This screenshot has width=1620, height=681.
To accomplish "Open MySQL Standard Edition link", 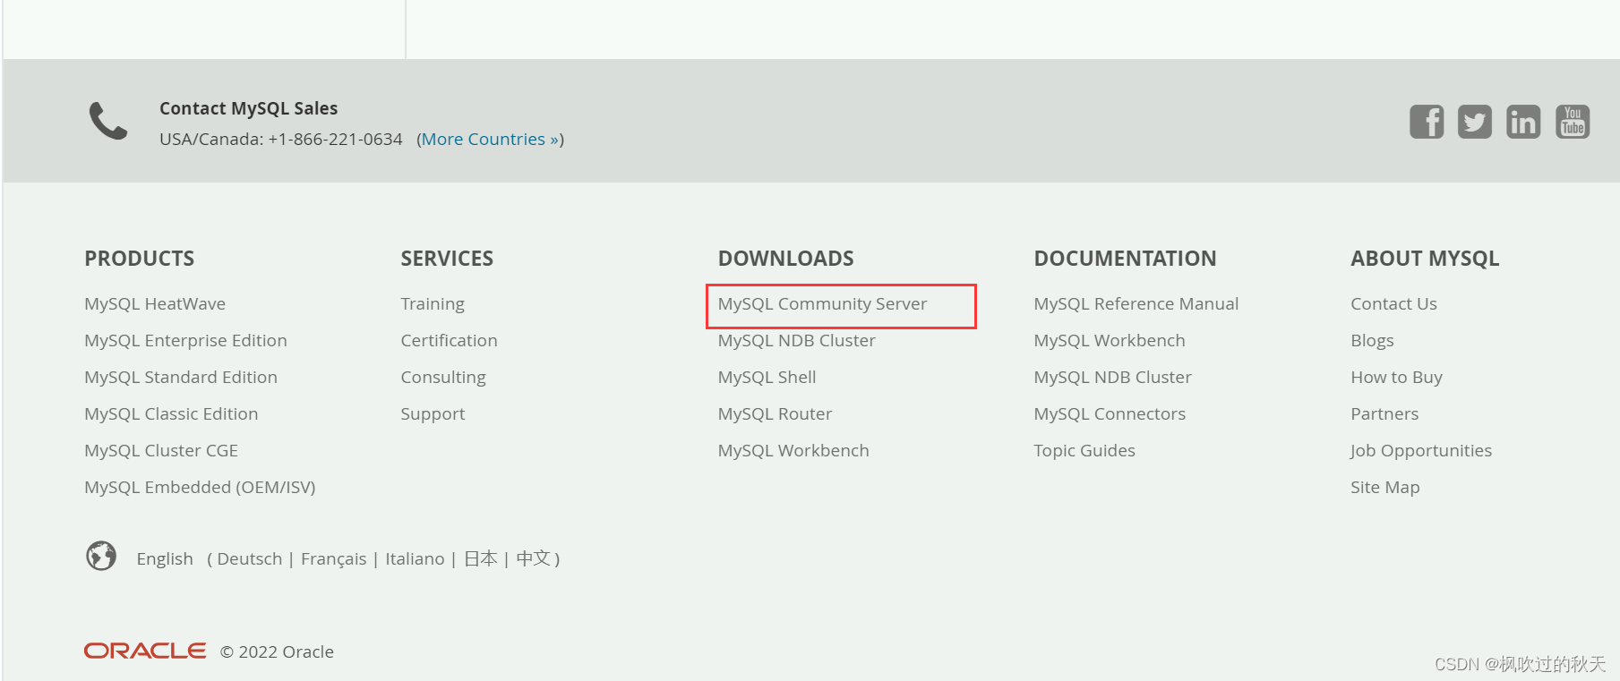I will (x=181, y=378).
